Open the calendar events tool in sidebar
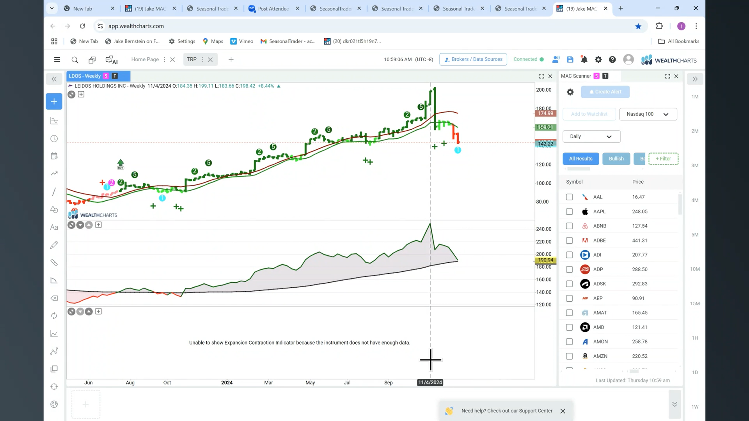 pos(54,156)
